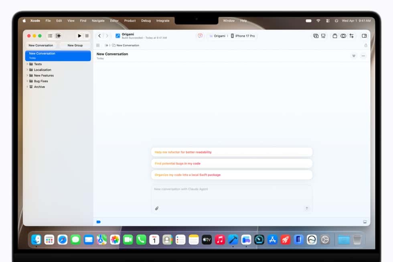Screen dimensions: 393x262
Task: Click the New Conversation heading title
Action: click(112, 54)
